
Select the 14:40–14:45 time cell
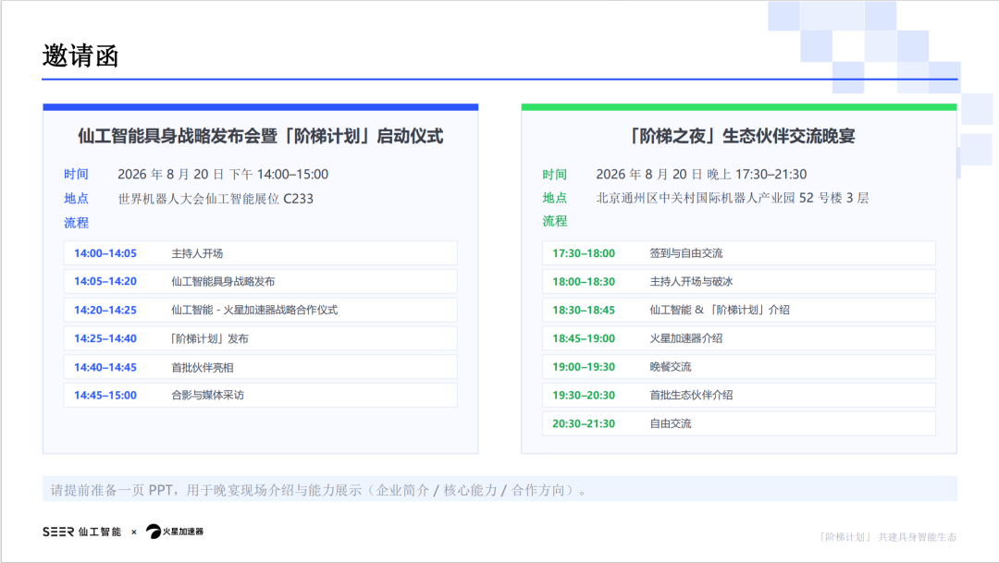coord(105,368)
